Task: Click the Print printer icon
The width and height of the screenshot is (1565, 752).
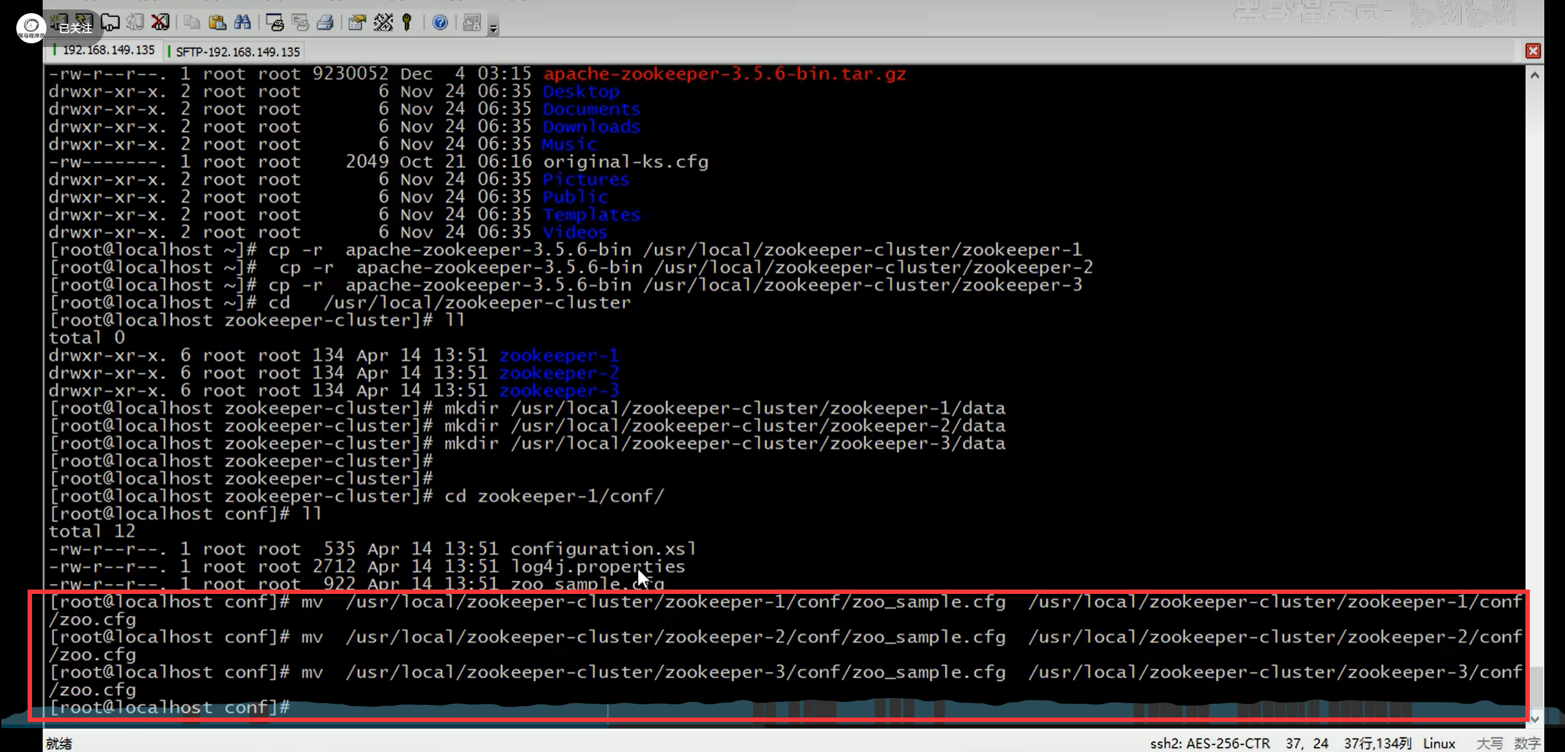Action: click(x=325, y=23)
